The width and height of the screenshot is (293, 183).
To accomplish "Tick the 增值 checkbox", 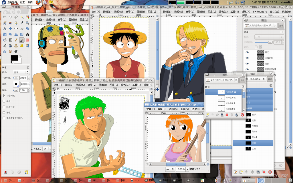I will click(4, 112).
